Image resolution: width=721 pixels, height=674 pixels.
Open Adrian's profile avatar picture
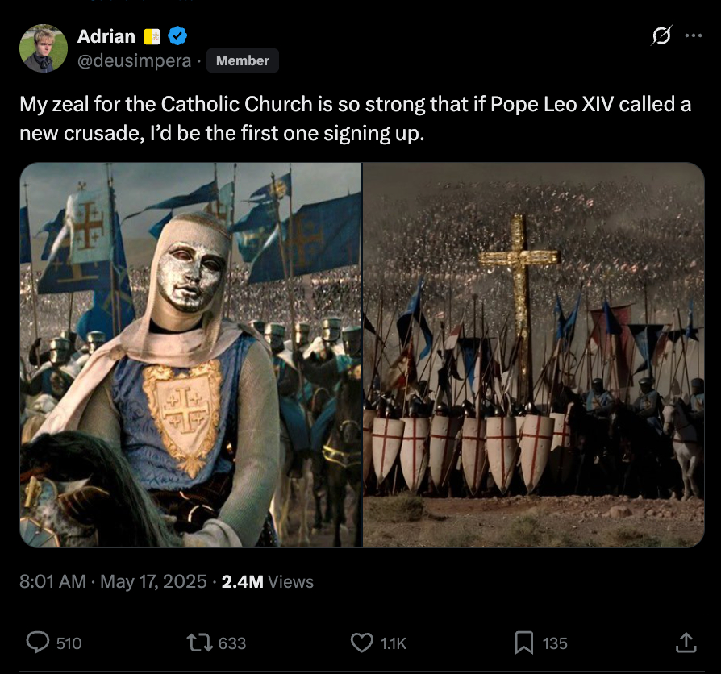44,48
